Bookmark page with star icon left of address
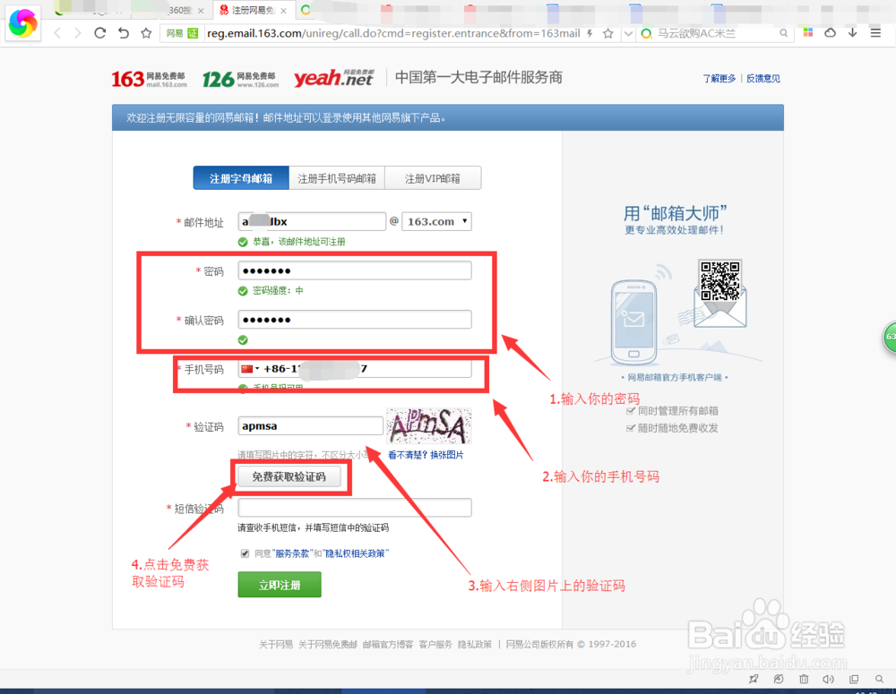Image resolution: width=896 pixels, height=694 pixels. 146,33
